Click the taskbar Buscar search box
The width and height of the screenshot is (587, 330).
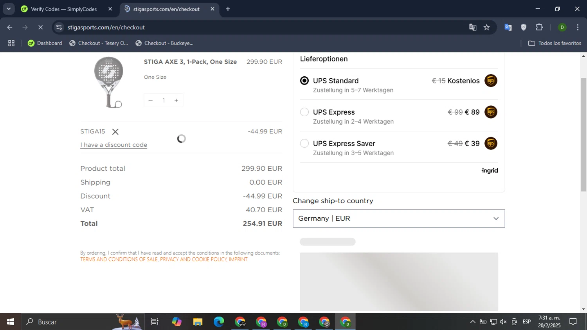pyautogui.click(x=83, y=322)
